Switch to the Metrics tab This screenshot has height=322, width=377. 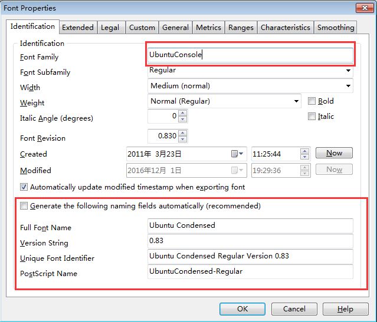208,27
